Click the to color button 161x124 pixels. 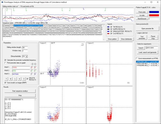coord(142,15)
